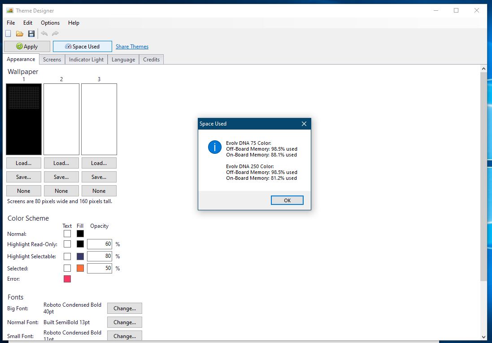Viewport: 492px width, 343px height.
Task: Select the orange Selected fill color swatch
Action: click(x=80, y=268)
